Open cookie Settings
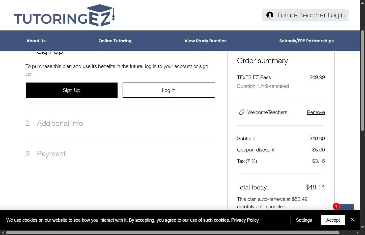This screenshot has height=235, width=365. click(304, 220)
